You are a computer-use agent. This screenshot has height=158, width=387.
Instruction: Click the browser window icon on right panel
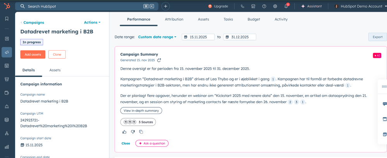pos(385,119)
